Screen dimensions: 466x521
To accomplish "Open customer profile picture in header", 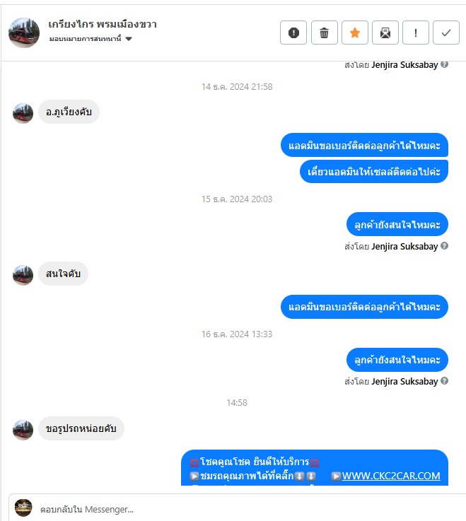I will pos(24,33).
